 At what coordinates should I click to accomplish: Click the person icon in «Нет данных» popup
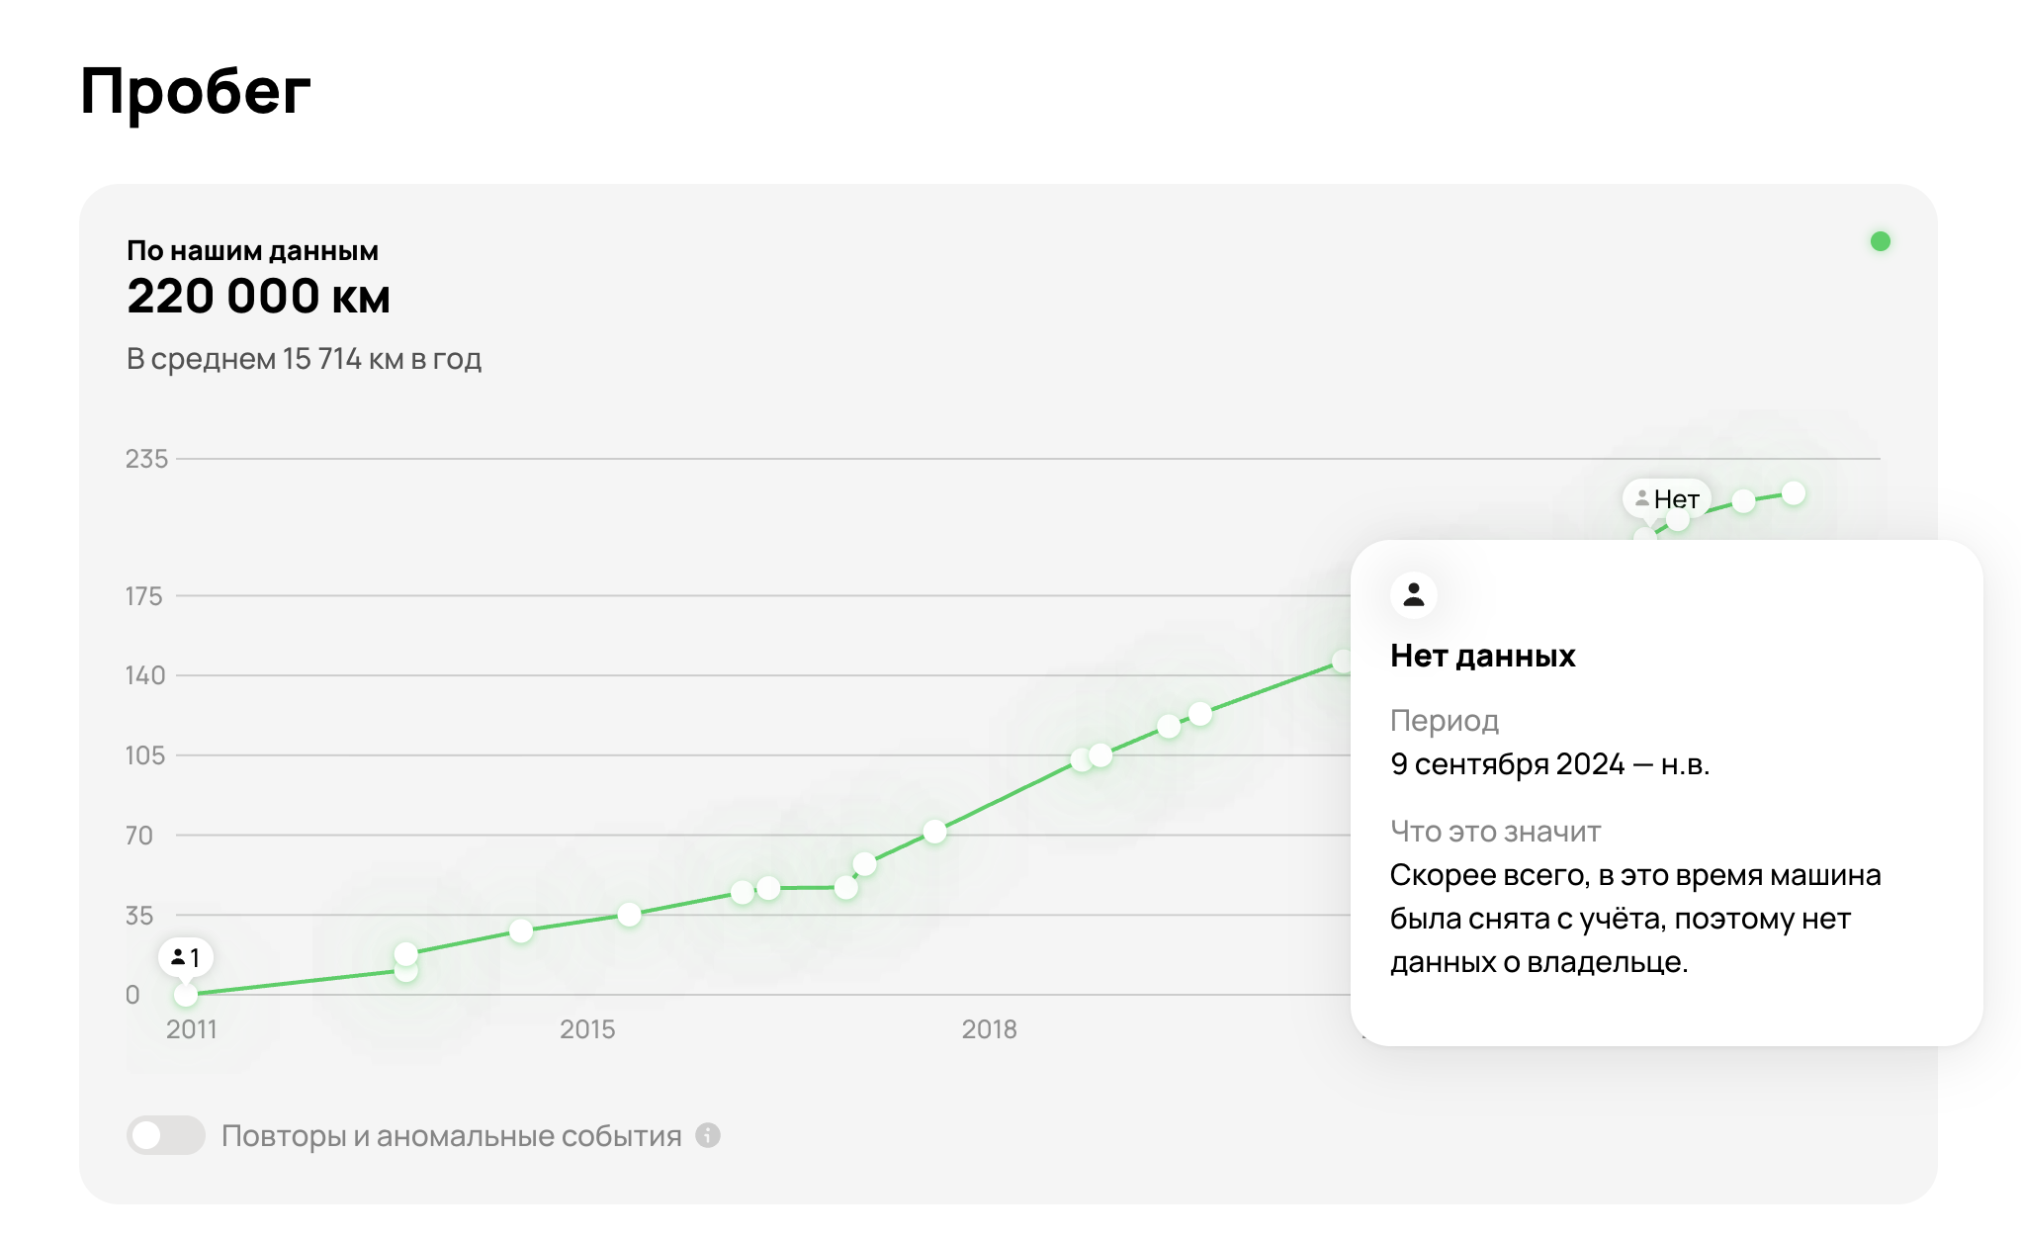click(x=1414, y=595)
